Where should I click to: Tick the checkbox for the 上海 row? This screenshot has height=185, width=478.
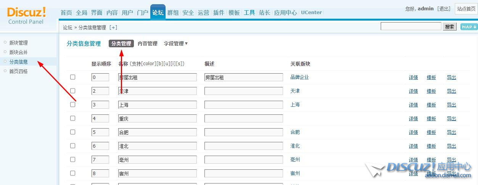click(x=73, y=105)
